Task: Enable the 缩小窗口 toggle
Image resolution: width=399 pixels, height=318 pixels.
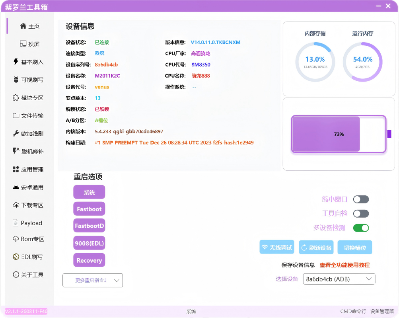Action: [x=361, y=199]
